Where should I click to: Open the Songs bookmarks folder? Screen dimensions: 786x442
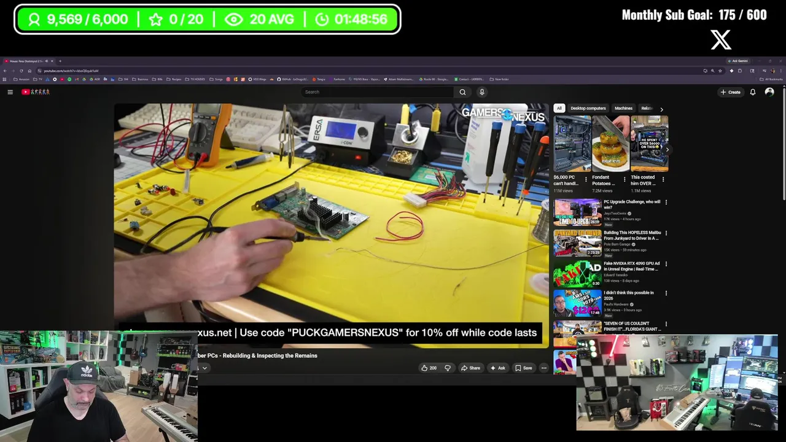coord(217,79)
